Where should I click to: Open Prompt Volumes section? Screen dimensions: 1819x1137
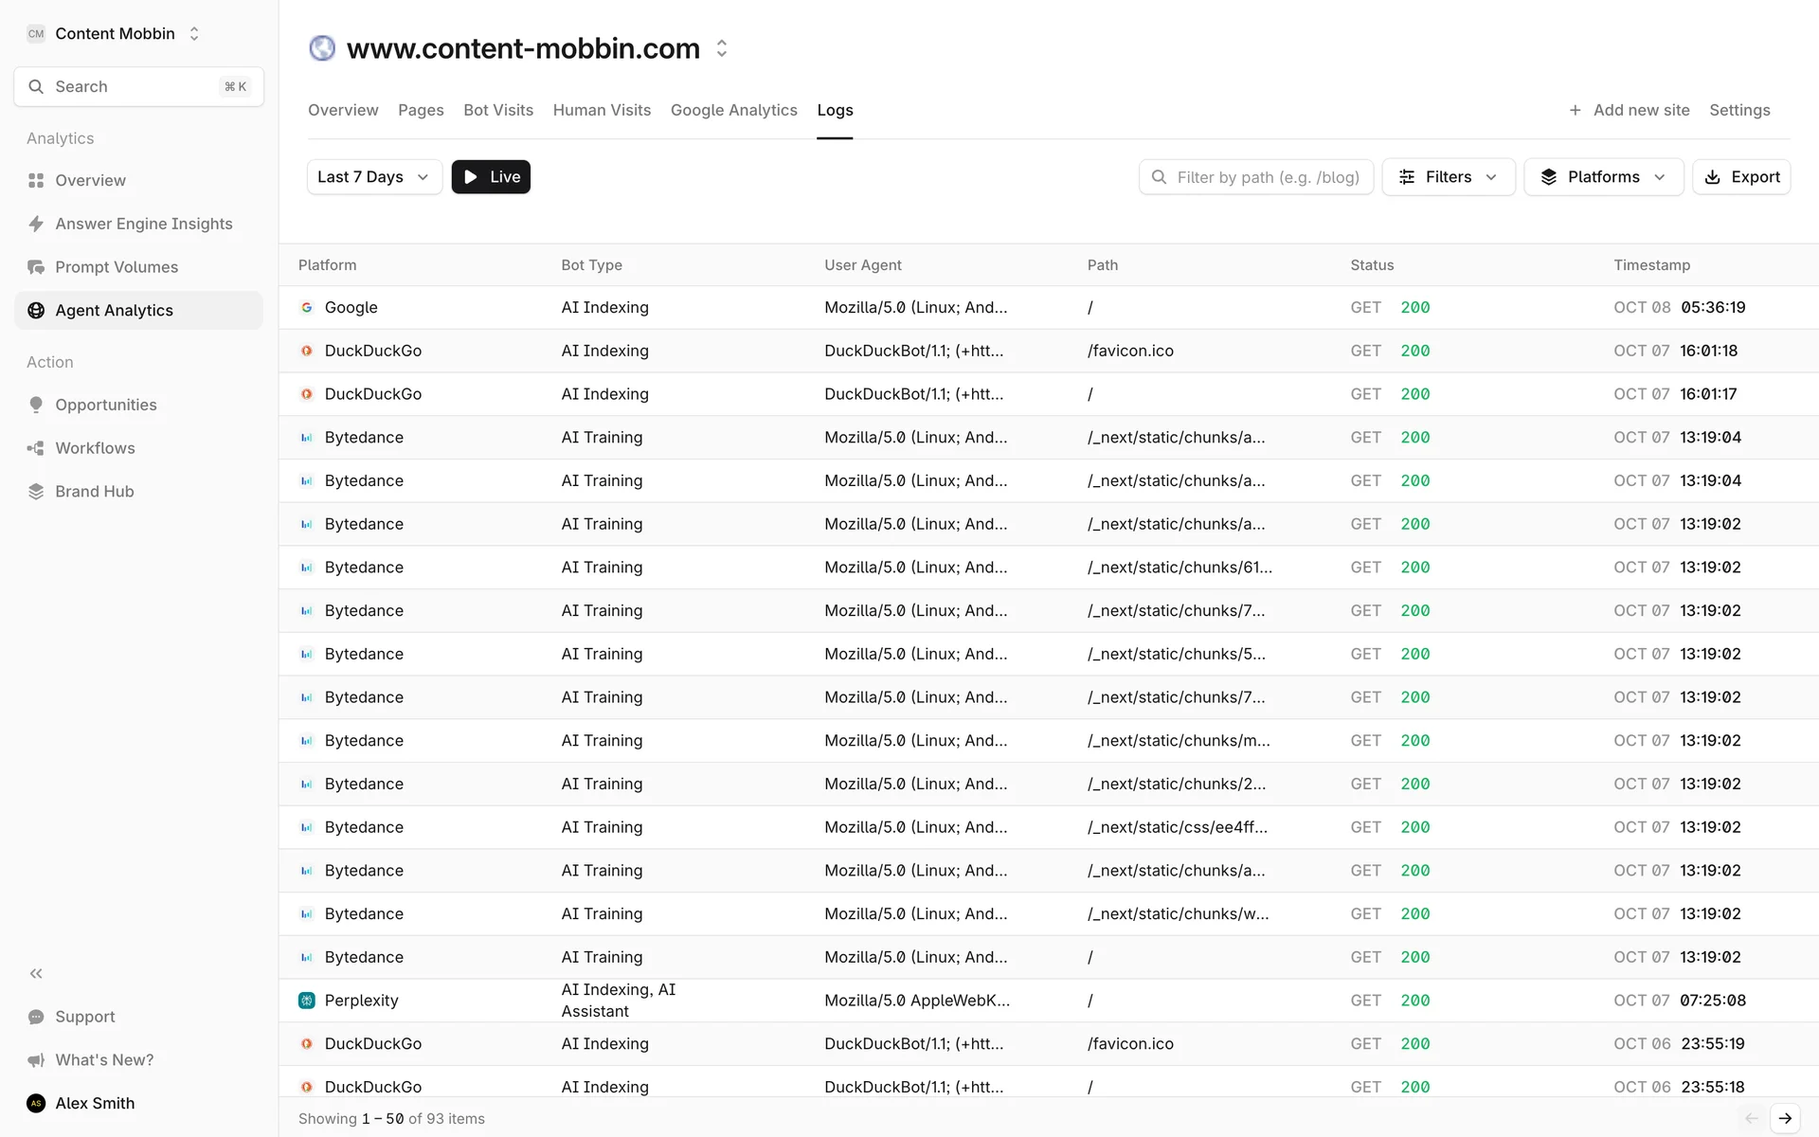pyautogui.click(x=116, y=267)
